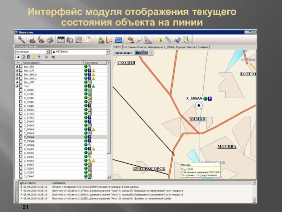This screenshot has height=212, width=282.
Task: Open the map scale 1:100 000 dropdown
Action: (151, 53)
